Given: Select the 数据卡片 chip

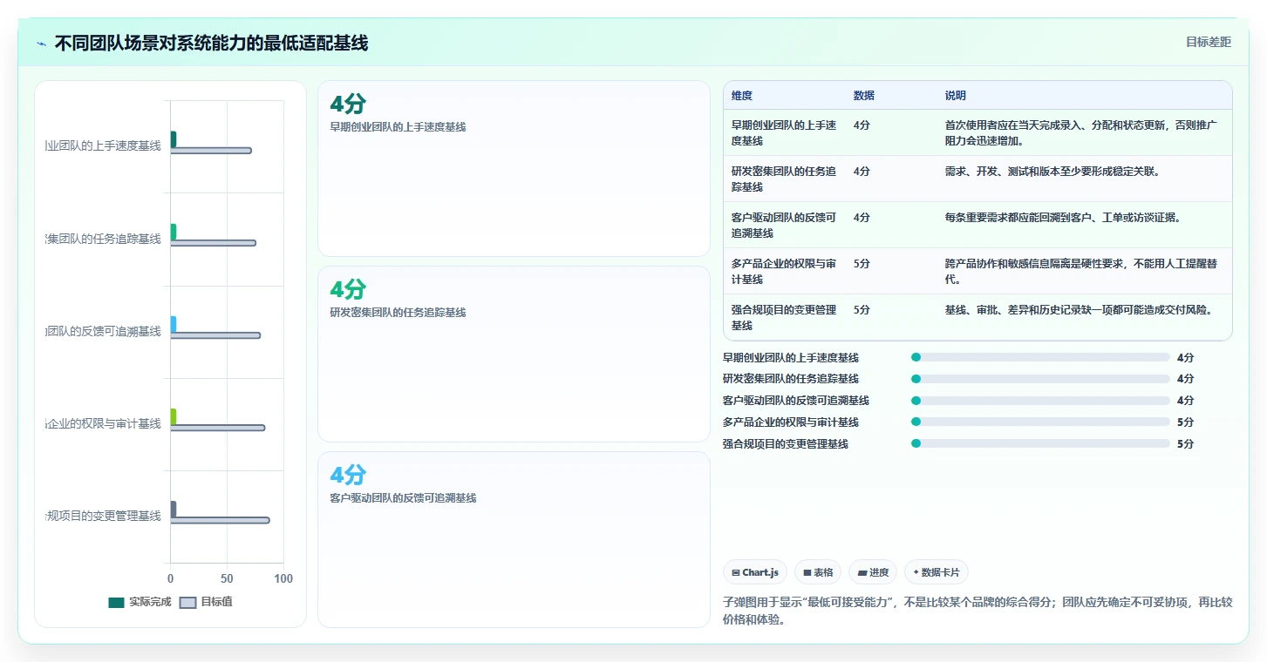Looking at the screenshot, I should coord(937,572).
